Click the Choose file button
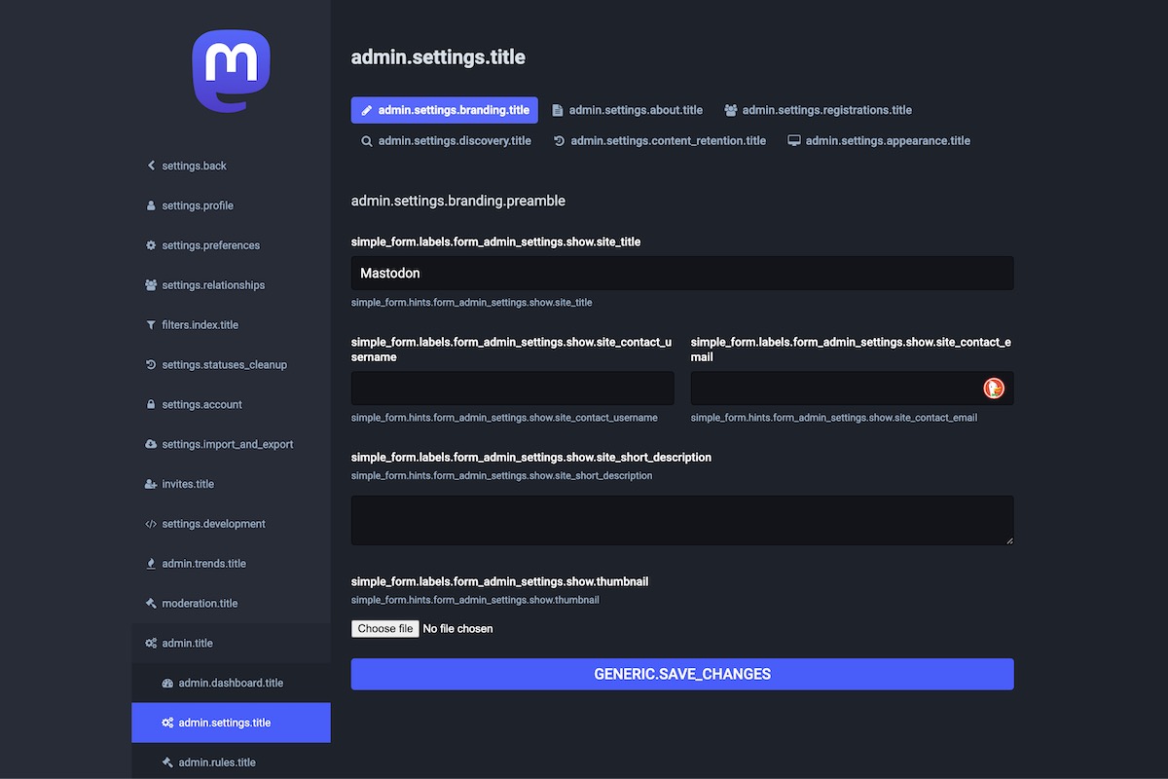The width and height of the screenshot is (1168, 779). [x=385, y=629]
